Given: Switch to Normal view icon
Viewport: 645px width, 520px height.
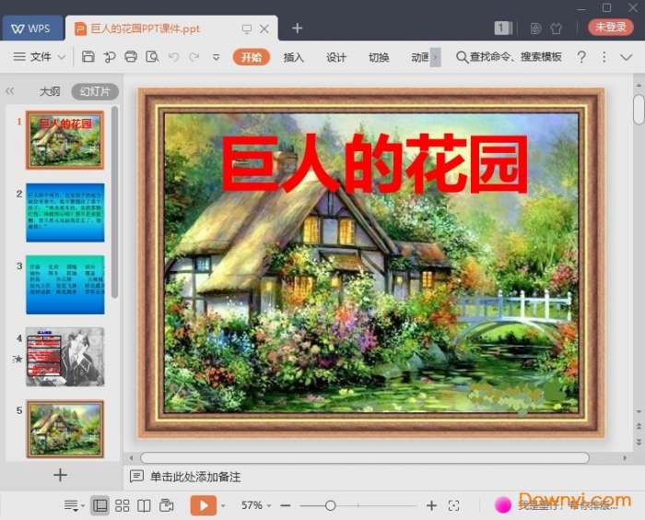Looking at the screenshot, I should [100, 505].
